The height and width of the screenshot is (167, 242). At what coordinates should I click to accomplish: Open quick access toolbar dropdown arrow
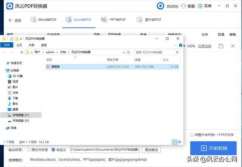[21, 39]
